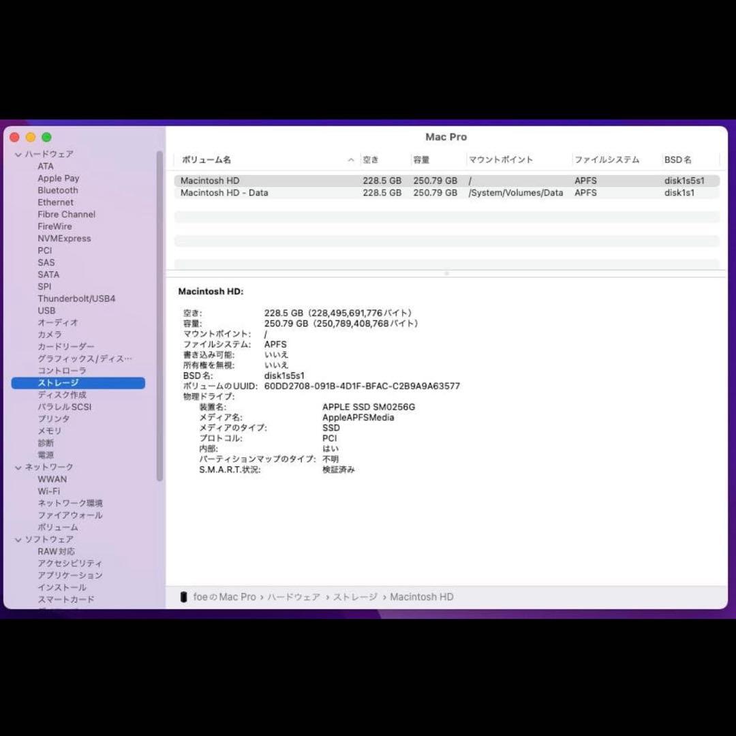Sort by ボリューム名 column header
The image size is (736, 736).
click(206, 160)
